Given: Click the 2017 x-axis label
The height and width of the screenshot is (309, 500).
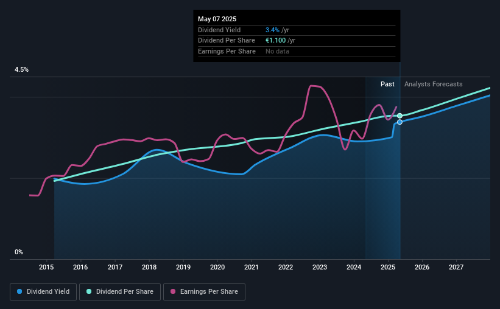Looking at the screenshot, I should click(x=114, y=267).
